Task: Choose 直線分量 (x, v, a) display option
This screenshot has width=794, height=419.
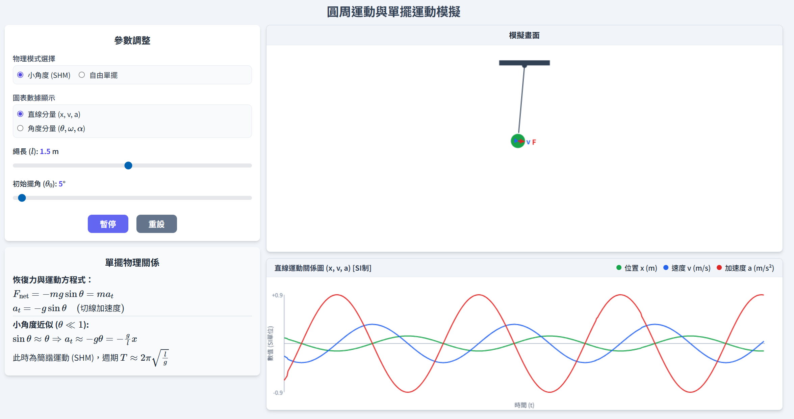Action: [x=20, y=114]
